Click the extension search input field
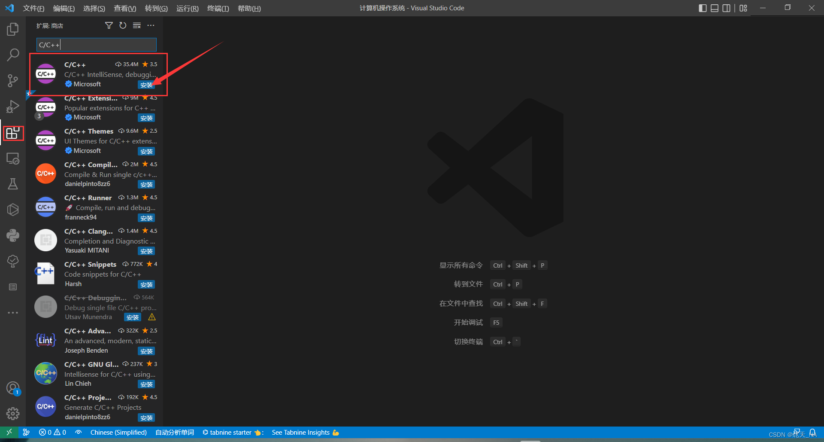The width and height of the screenshot is (824, 442). [97, 45]
